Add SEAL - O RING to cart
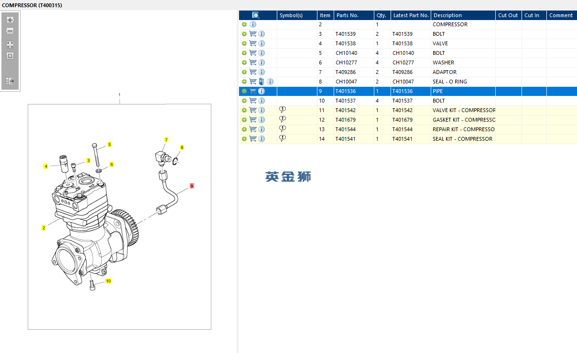577x353 pixels. coord(253,82)
